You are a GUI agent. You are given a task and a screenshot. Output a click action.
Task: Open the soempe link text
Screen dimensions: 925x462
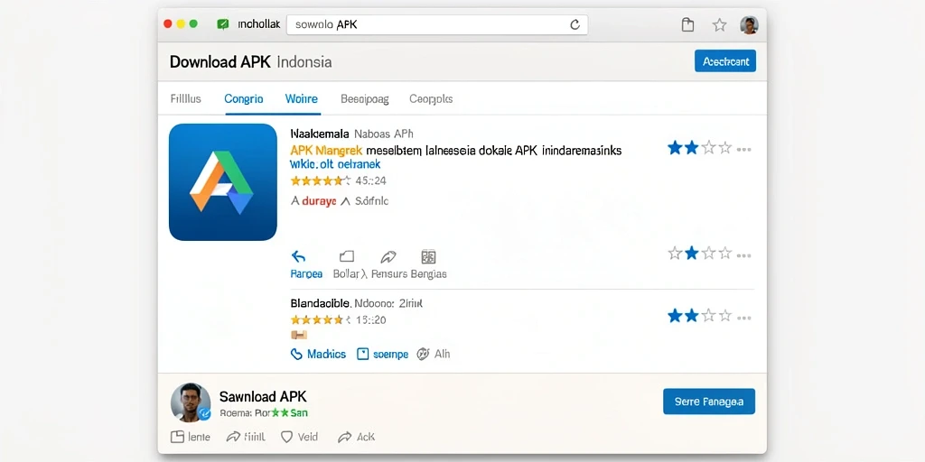391,354
